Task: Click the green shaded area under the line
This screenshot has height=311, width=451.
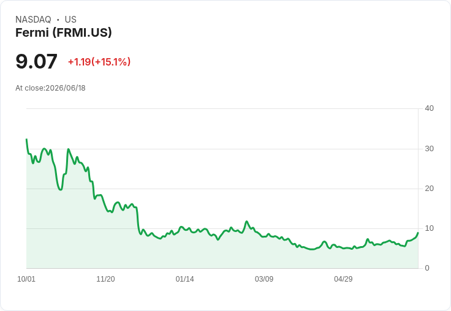Action: [202, 253]
